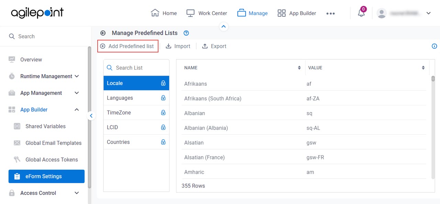This screenshot has height=204, width=440.
Task: Click the Export button
Action: [214, 46]
